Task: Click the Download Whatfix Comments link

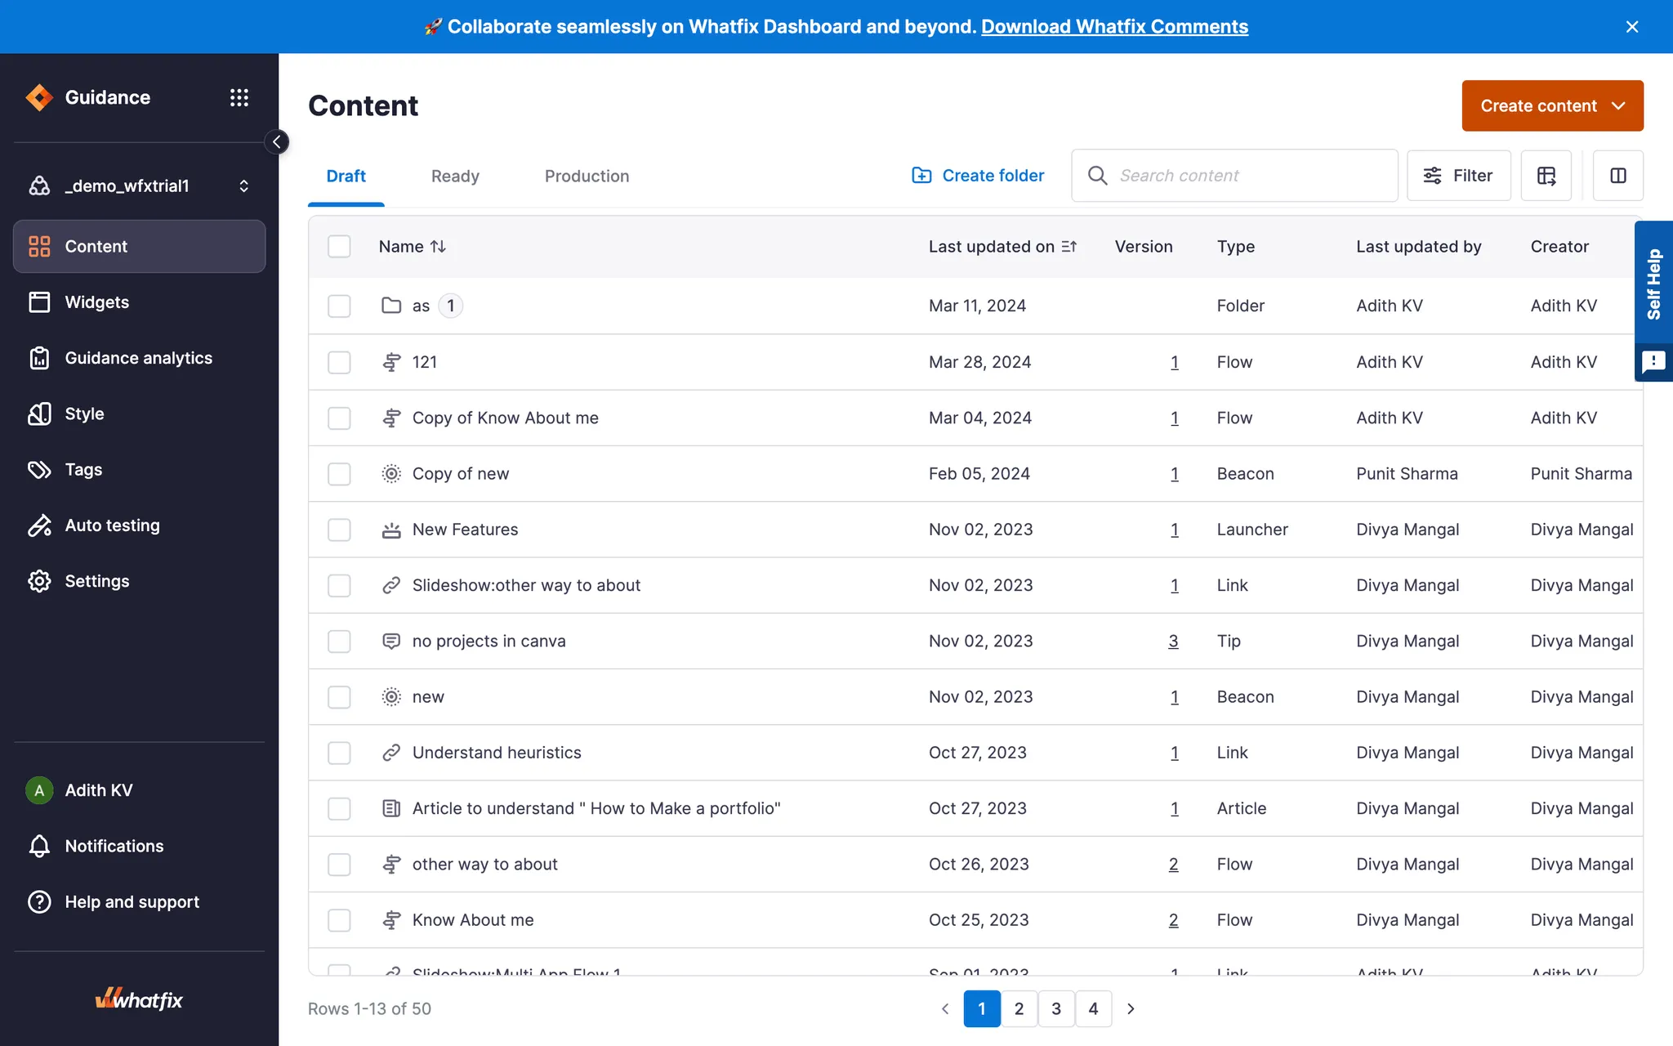Action: pos(1114,26)
